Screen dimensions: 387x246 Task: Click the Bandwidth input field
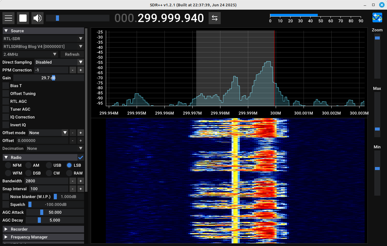[x=47, y=181]
